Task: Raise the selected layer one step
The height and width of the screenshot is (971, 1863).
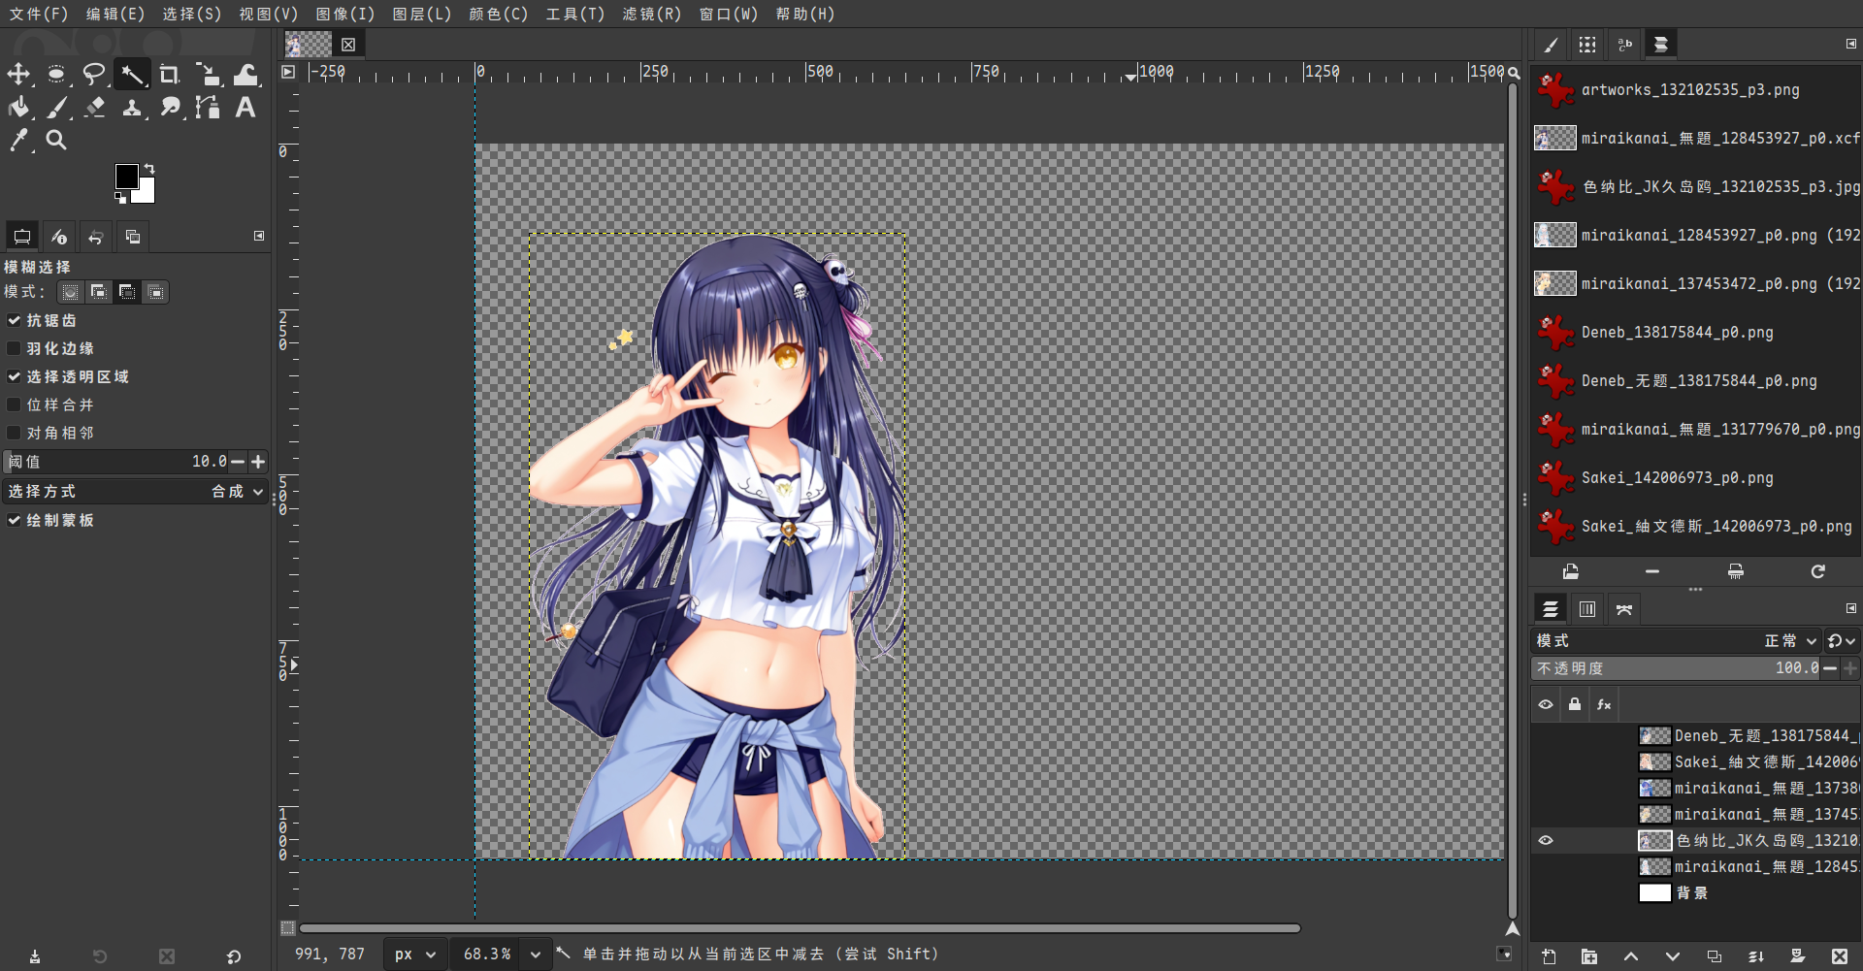Action: pos(1631,956)
